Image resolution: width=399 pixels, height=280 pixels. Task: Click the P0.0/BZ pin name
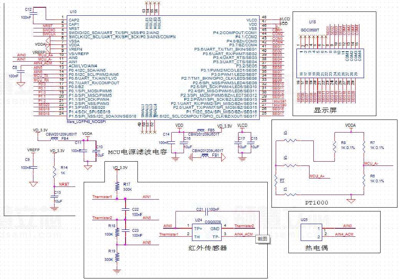pos(76,87)
